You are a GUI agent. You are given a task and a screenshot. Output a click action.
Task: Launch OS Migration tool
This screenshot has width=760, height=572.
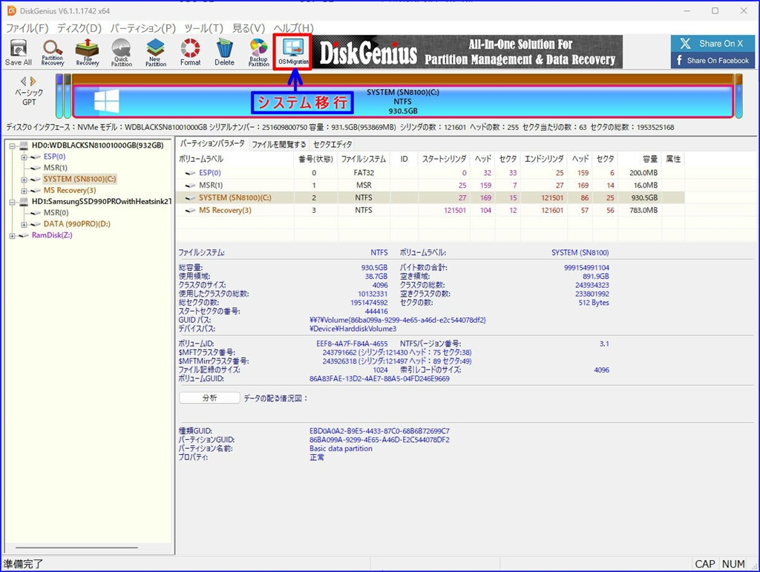tap(292, 52)
